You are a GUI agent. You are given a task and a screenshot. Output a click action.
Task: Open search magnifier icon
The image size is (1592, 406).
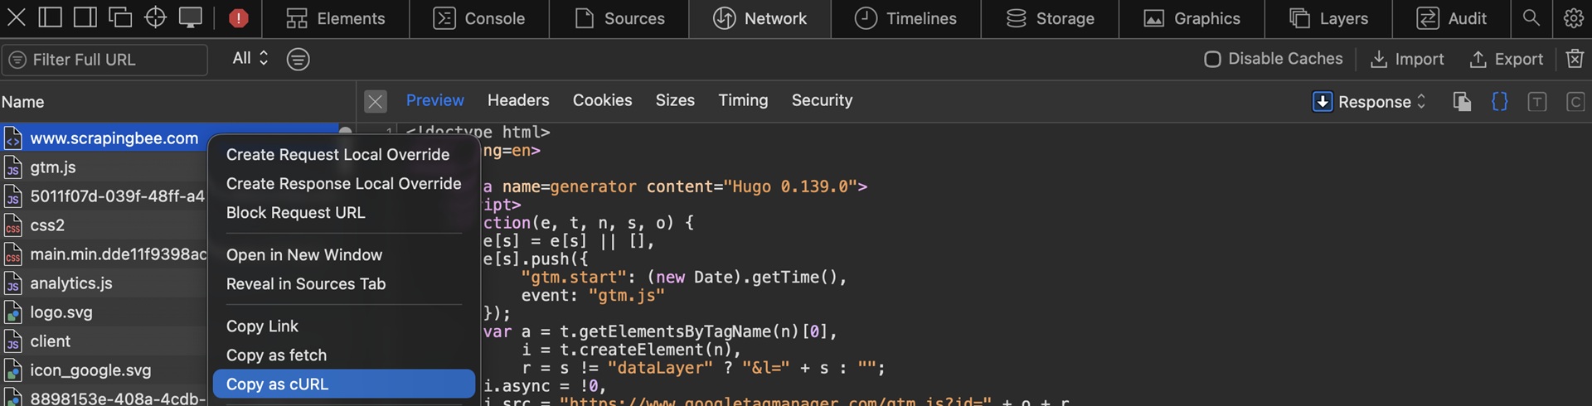point(1531,17)
